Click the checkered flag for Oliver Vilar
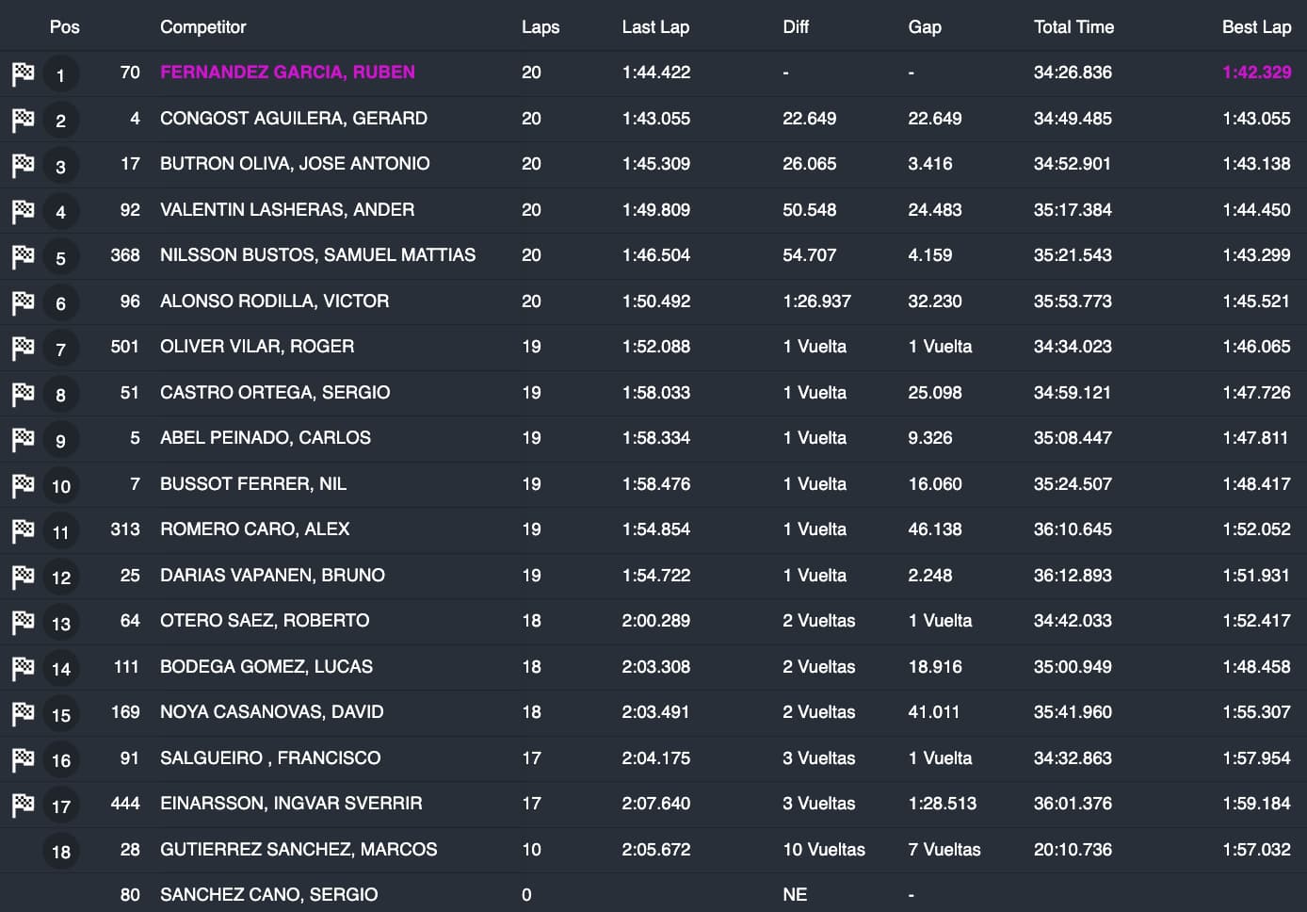 click(23, 348)
